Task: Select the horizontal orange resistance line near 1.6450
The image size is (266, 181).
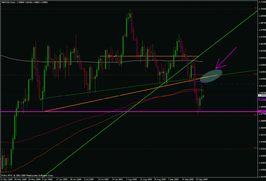Action: point(149,56)
